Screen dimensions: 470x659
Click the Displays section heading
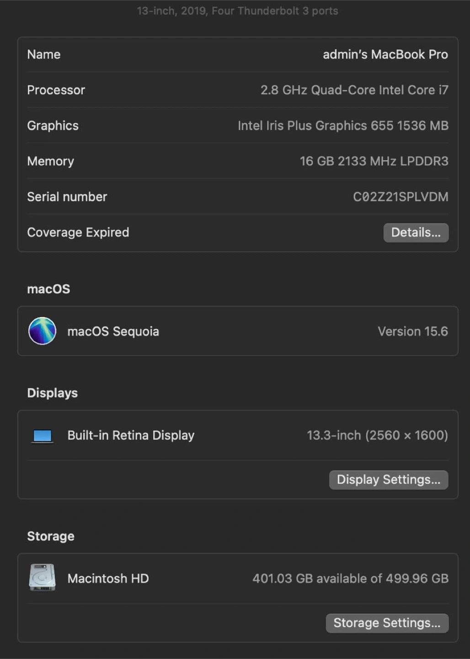coord(52,393)
